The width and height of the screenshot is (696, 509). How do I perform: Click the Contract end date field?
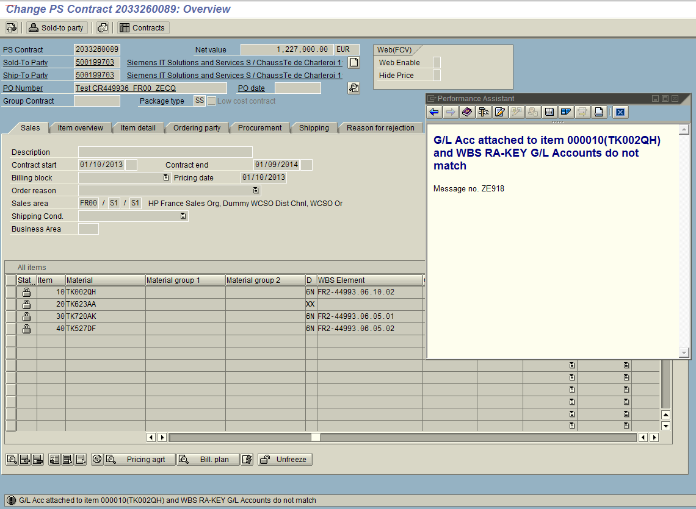[x=277, y=165]
